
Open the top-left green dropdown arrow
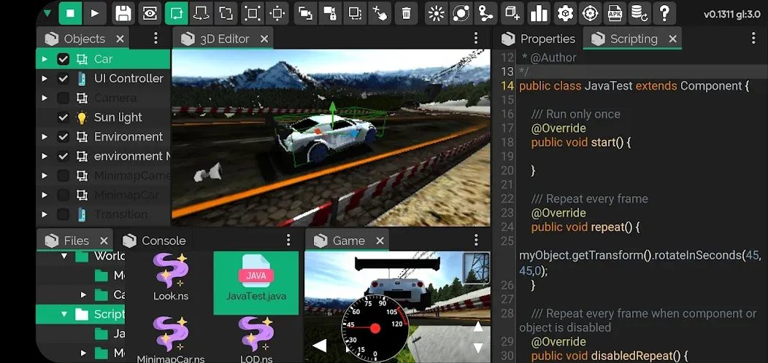[47, 13]
